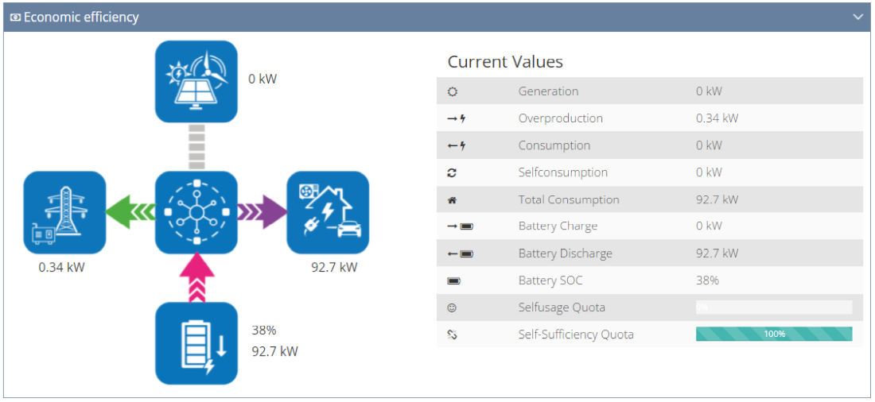Click the Self-Sufficiency Quota progress bar
This screenshot has height=402, width=875.
click(773, 334)
